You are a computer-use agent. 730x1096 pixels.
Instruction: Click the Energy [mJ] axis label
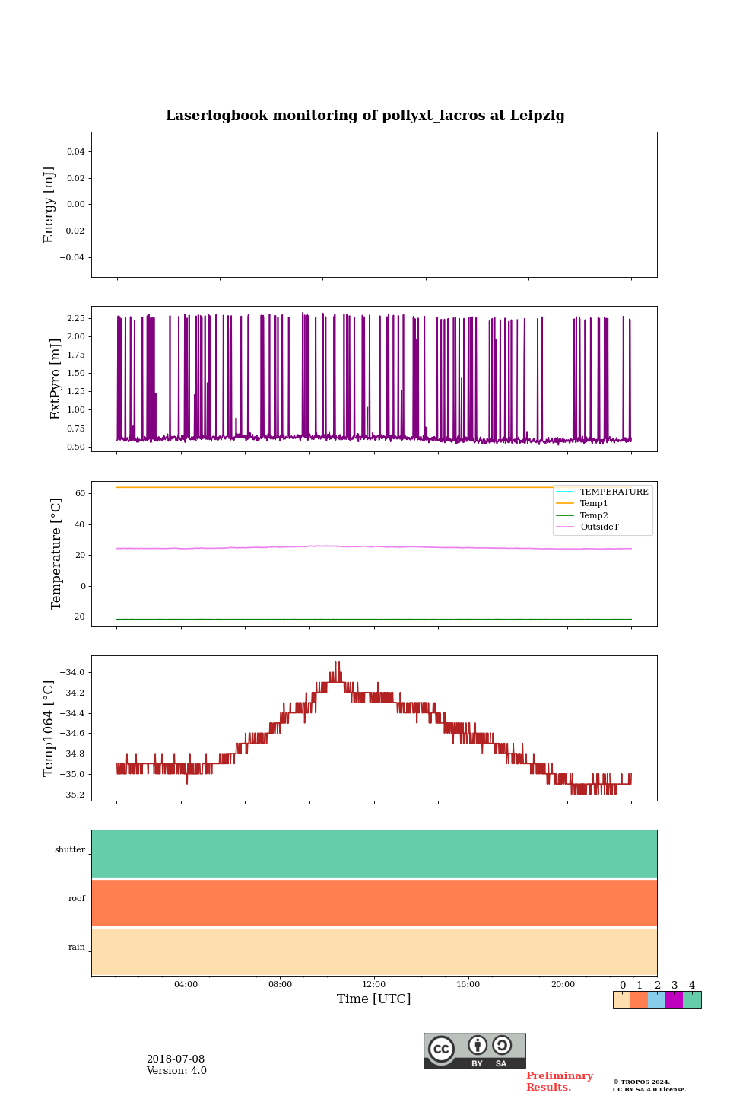pos(49,205)
